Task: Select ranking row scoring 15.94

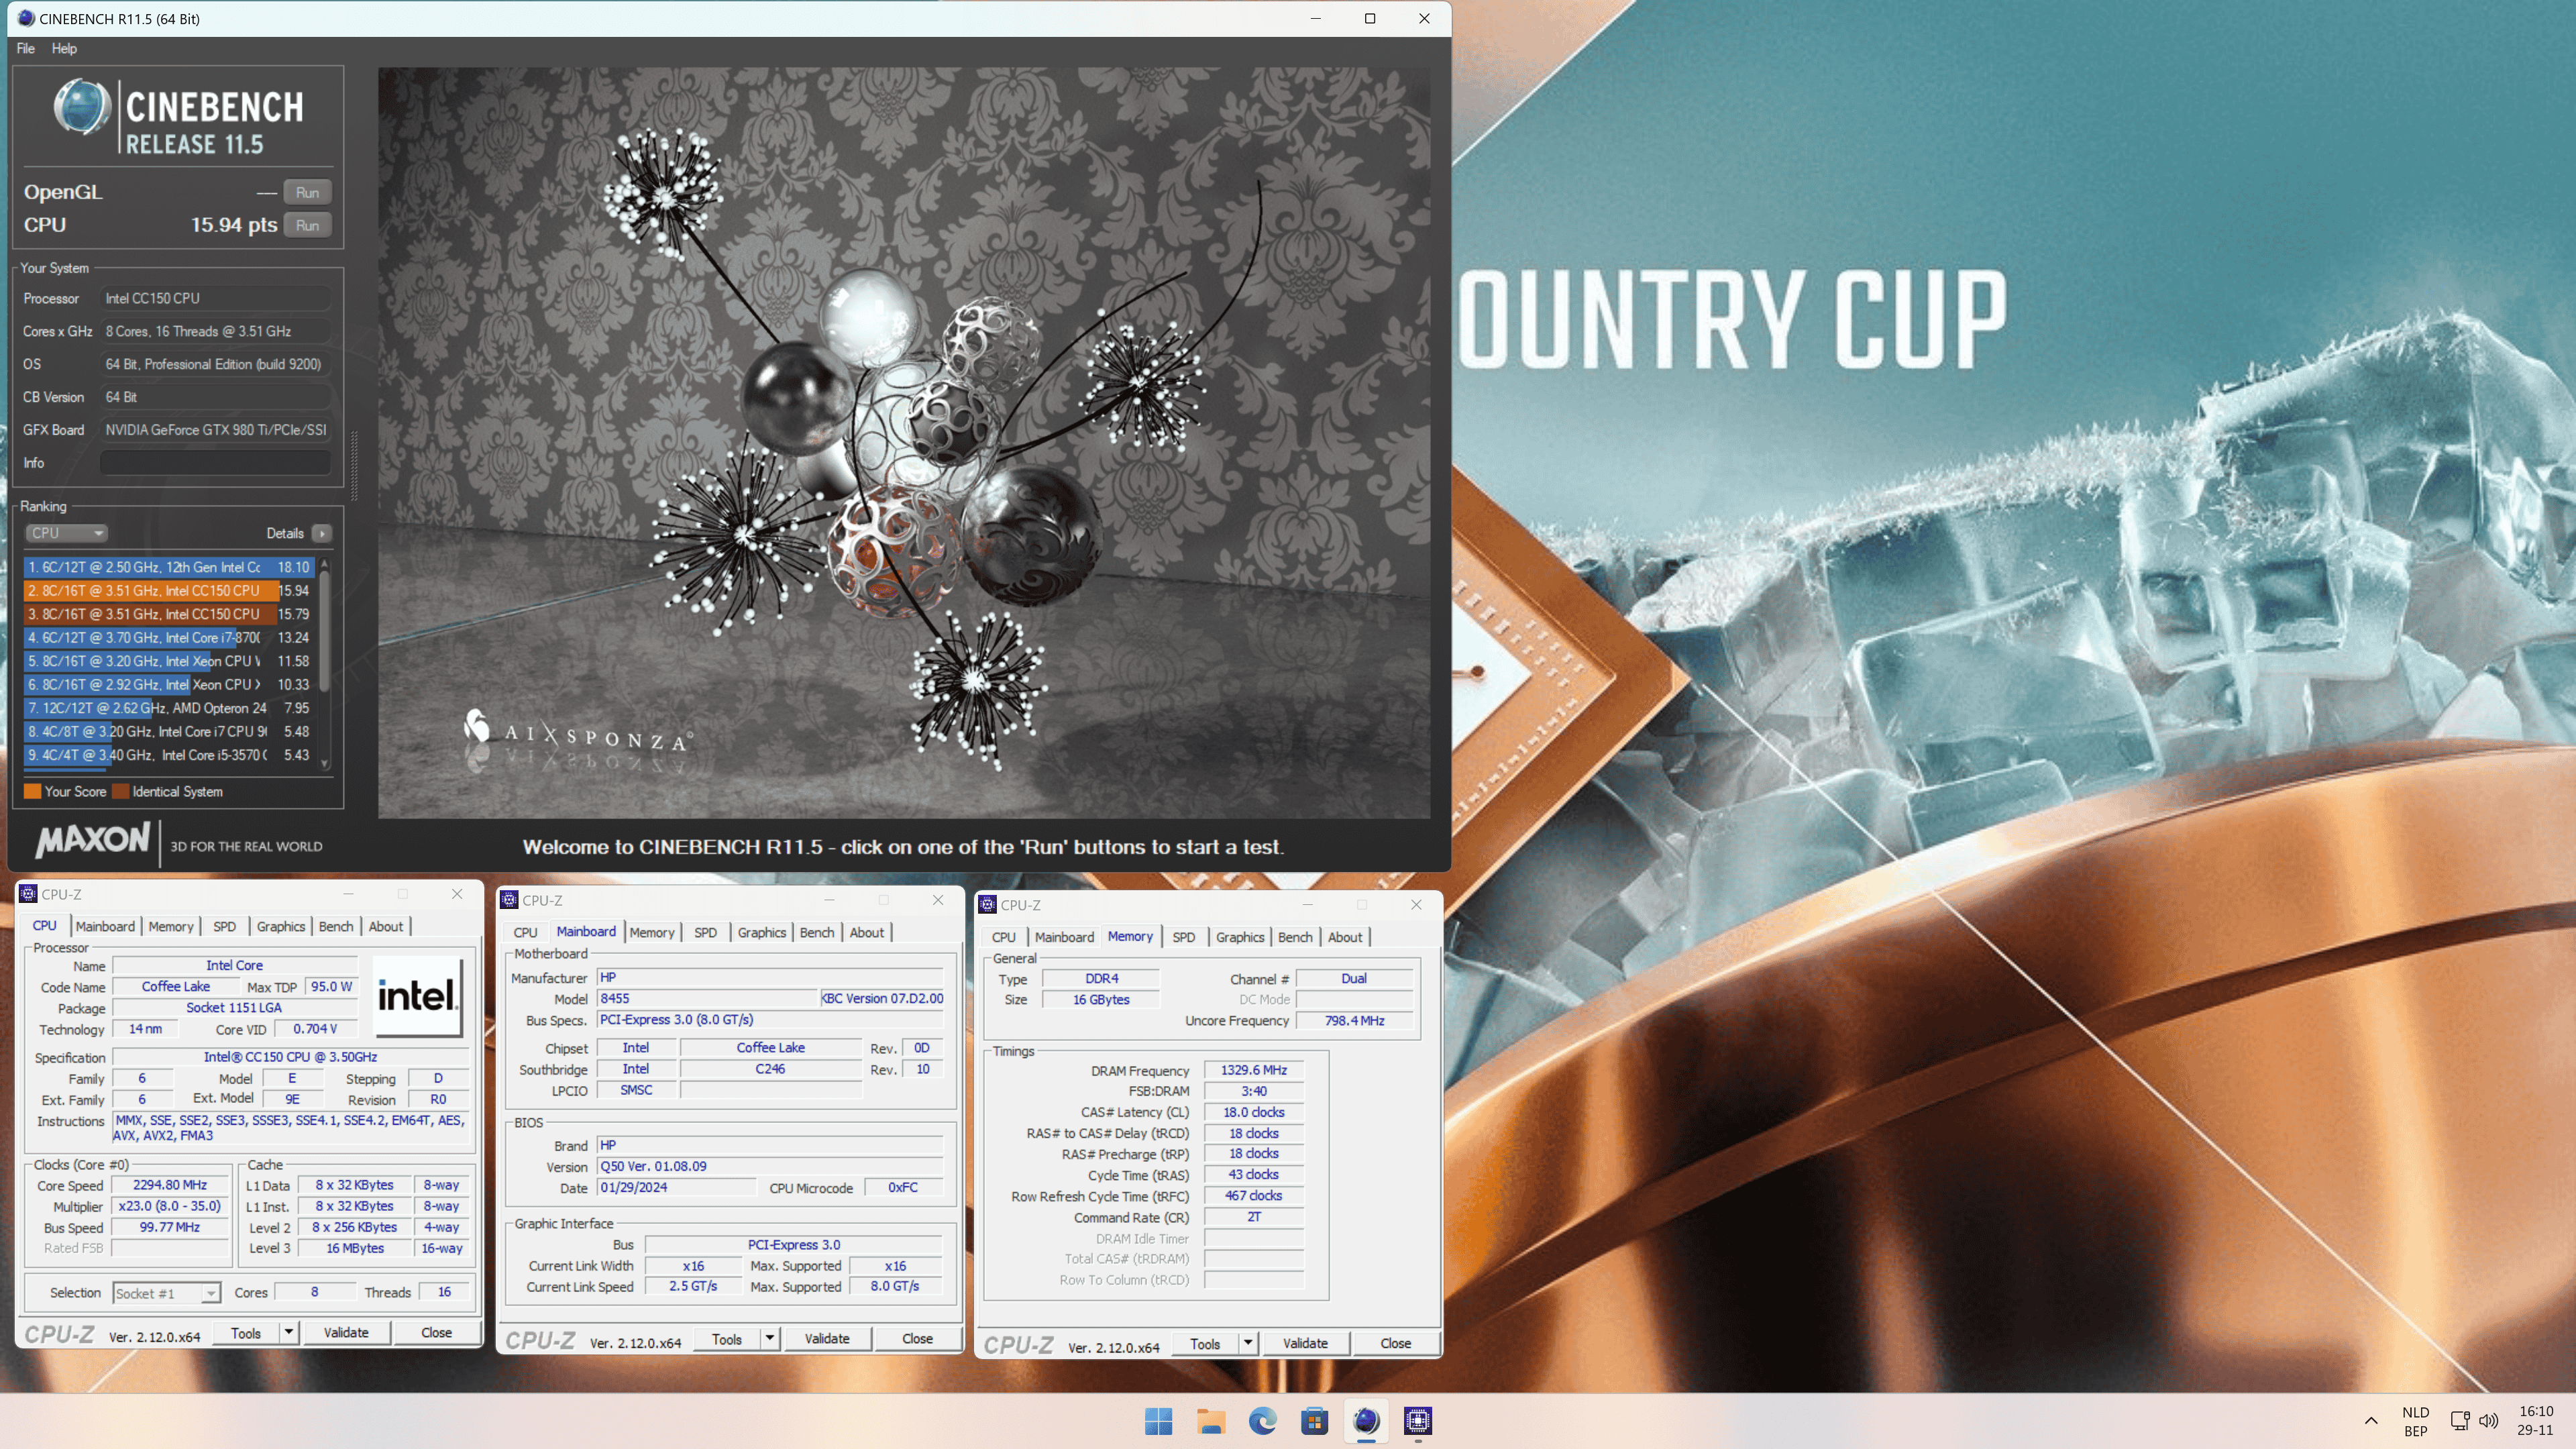Action: click(169, 591)
